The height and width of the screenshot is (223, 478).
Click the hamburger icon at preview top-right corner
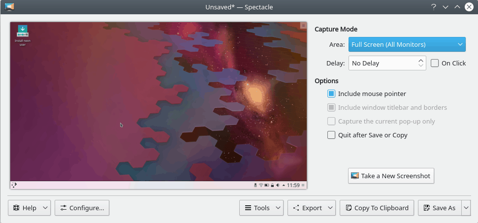coord(303,25)
